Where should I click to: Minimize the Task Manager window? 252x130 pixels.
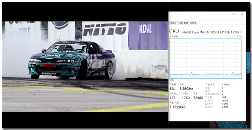click(226, 14)
